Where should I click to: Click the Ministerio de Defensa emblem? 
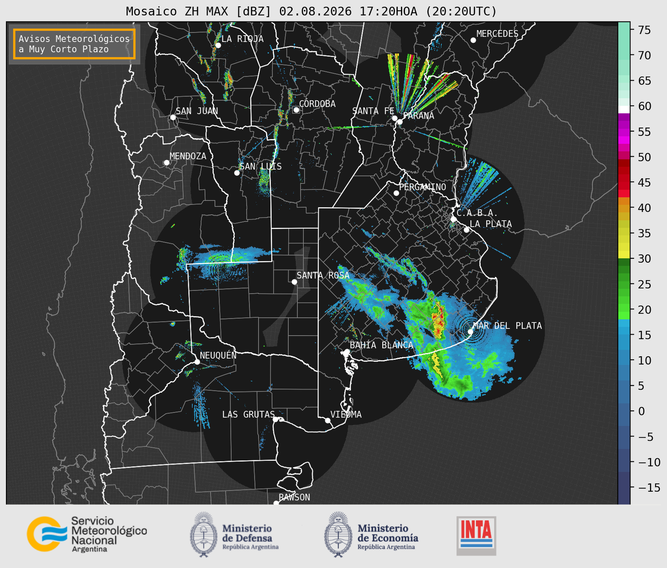pos(204,534)
